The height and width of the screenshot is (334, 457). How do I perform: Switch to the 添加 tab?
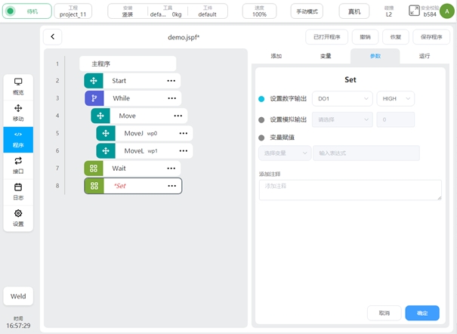coord(276,56)
